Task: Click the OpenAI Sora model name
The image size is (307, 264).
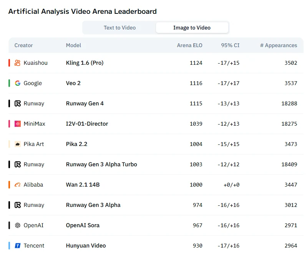Action: 83,225
